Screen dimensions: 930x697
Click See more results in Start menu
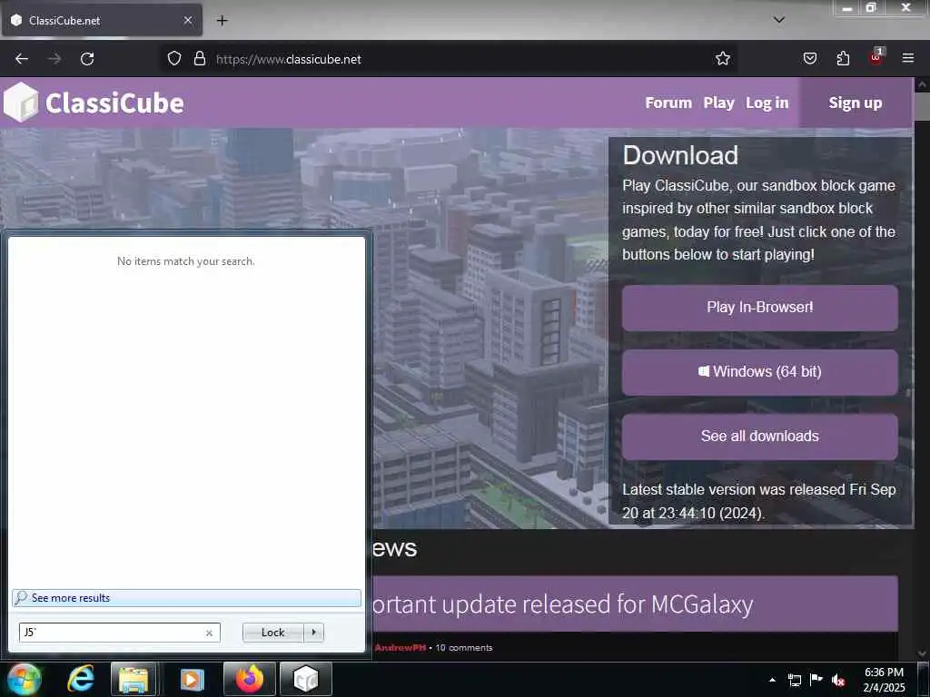pos(186,598)
